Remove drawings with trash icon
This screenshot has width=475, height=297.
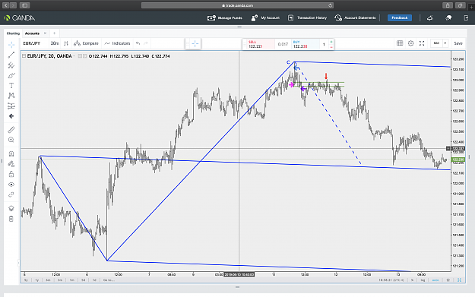coord(11,219)
